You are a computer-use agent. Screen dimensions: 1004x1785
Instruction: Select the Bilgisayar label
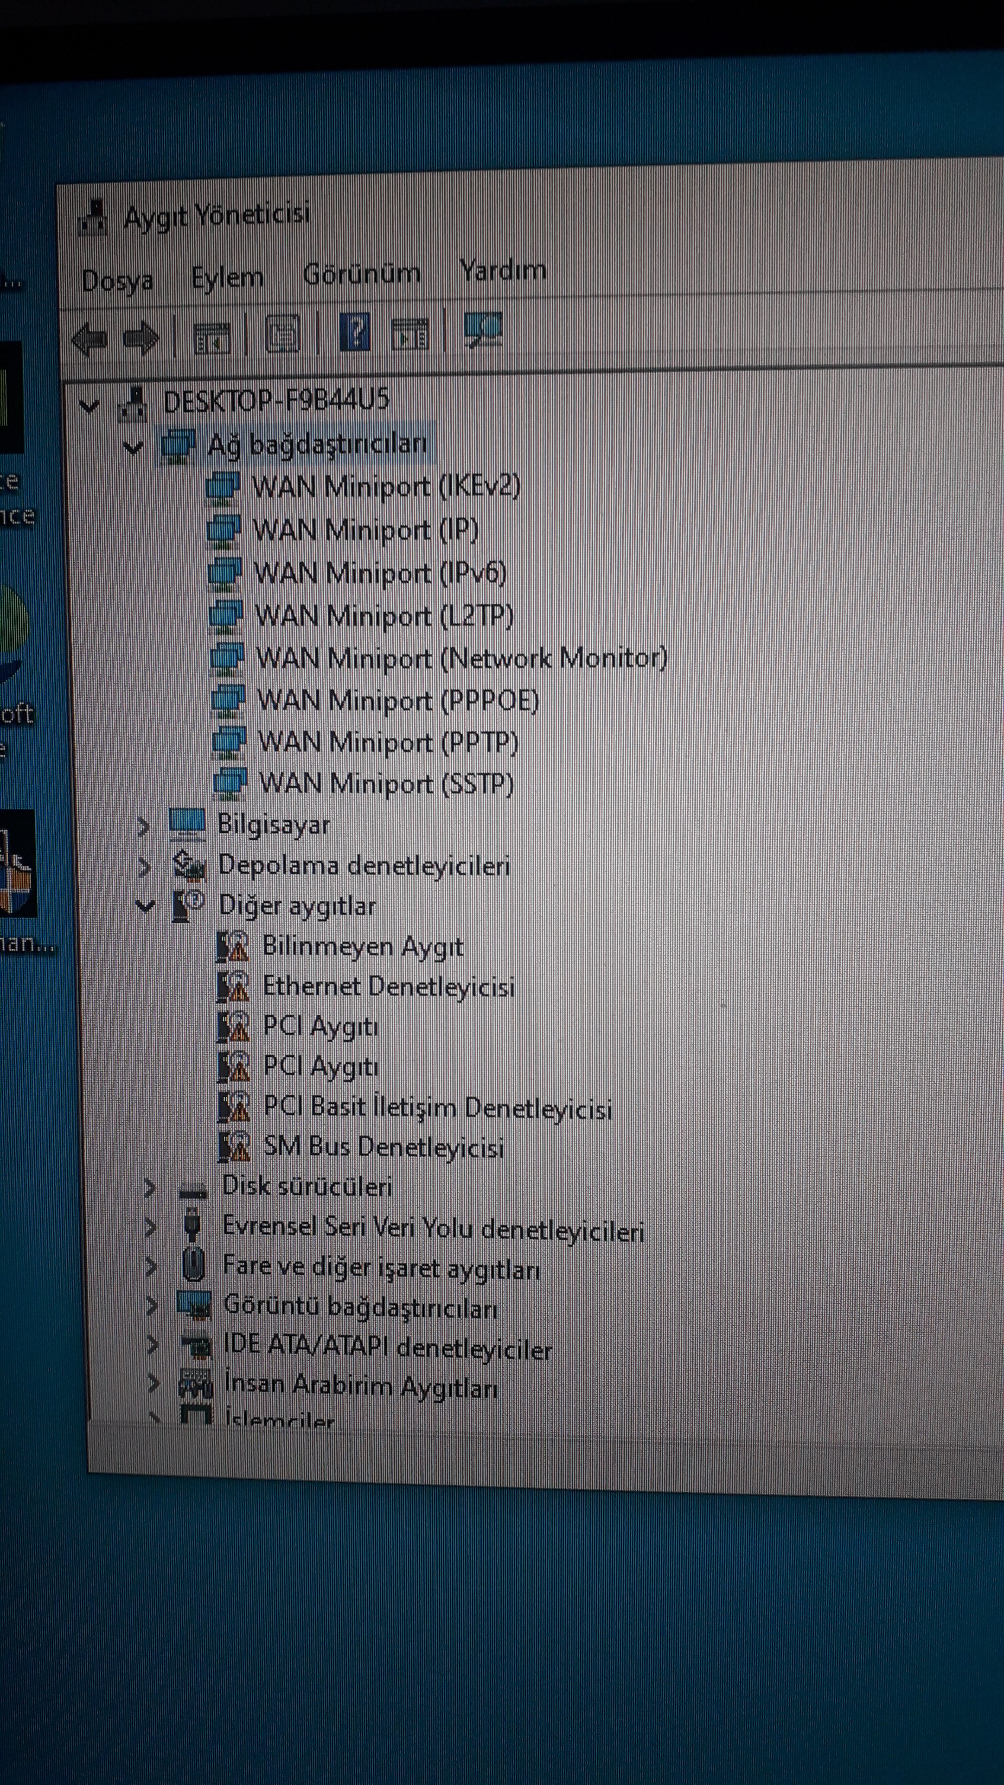tap(274, 825)
